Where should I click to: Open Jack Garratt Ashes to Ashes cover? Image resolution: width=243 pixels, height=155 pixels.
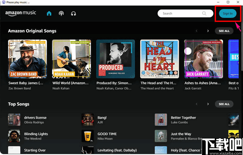(203, 59)
